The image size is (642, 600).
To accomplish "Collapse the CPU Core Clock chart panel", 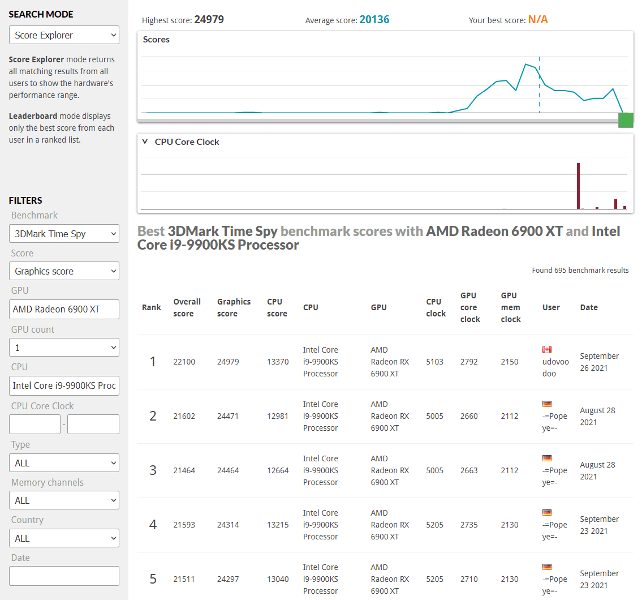I will pyautogui.click(x=145, y=142).
